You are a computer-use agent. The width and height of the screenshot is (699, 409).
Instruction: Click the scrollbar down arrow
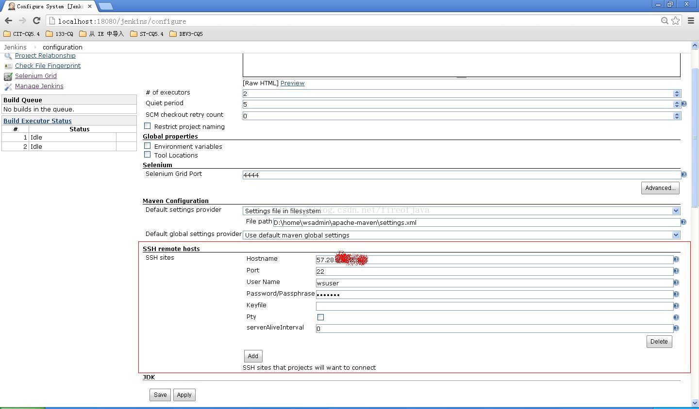pos(695,403)
